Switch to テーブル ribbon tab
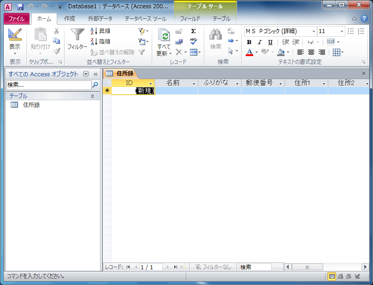 point(221,18)
